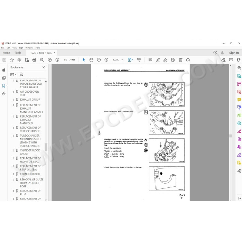
Task: Click the Find current bookmark icon
Action: point(21,75)
